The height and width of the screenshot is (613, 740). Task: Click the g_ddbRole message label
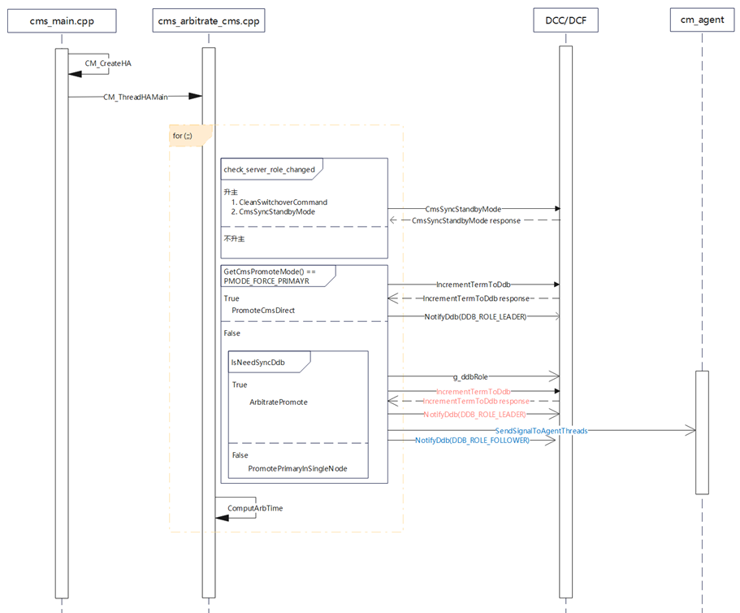[x=470, y=377]
